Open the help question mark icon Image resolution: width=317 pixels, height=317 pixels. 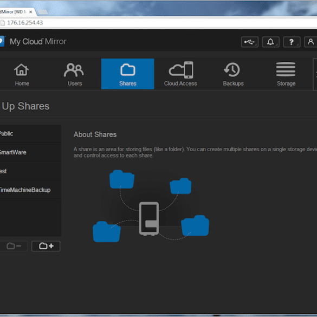(x=292, y=42)
